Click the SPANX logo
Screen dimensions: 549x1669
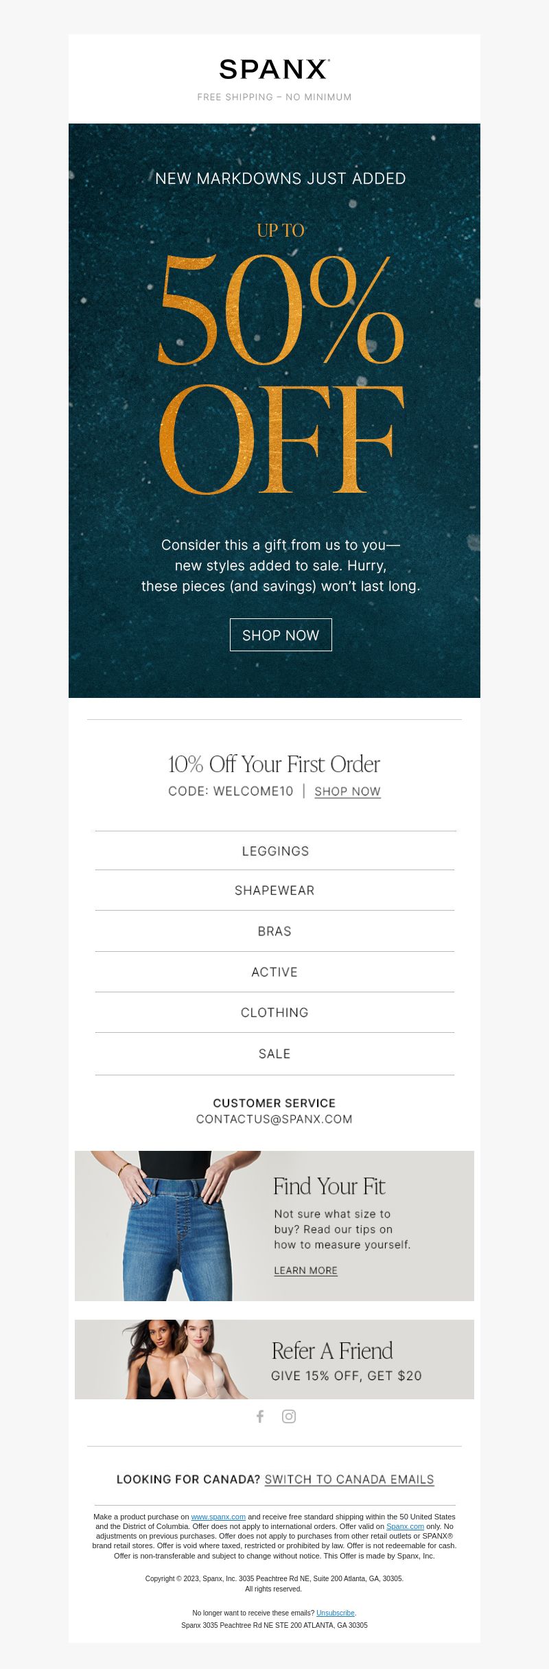pos(274,69)
